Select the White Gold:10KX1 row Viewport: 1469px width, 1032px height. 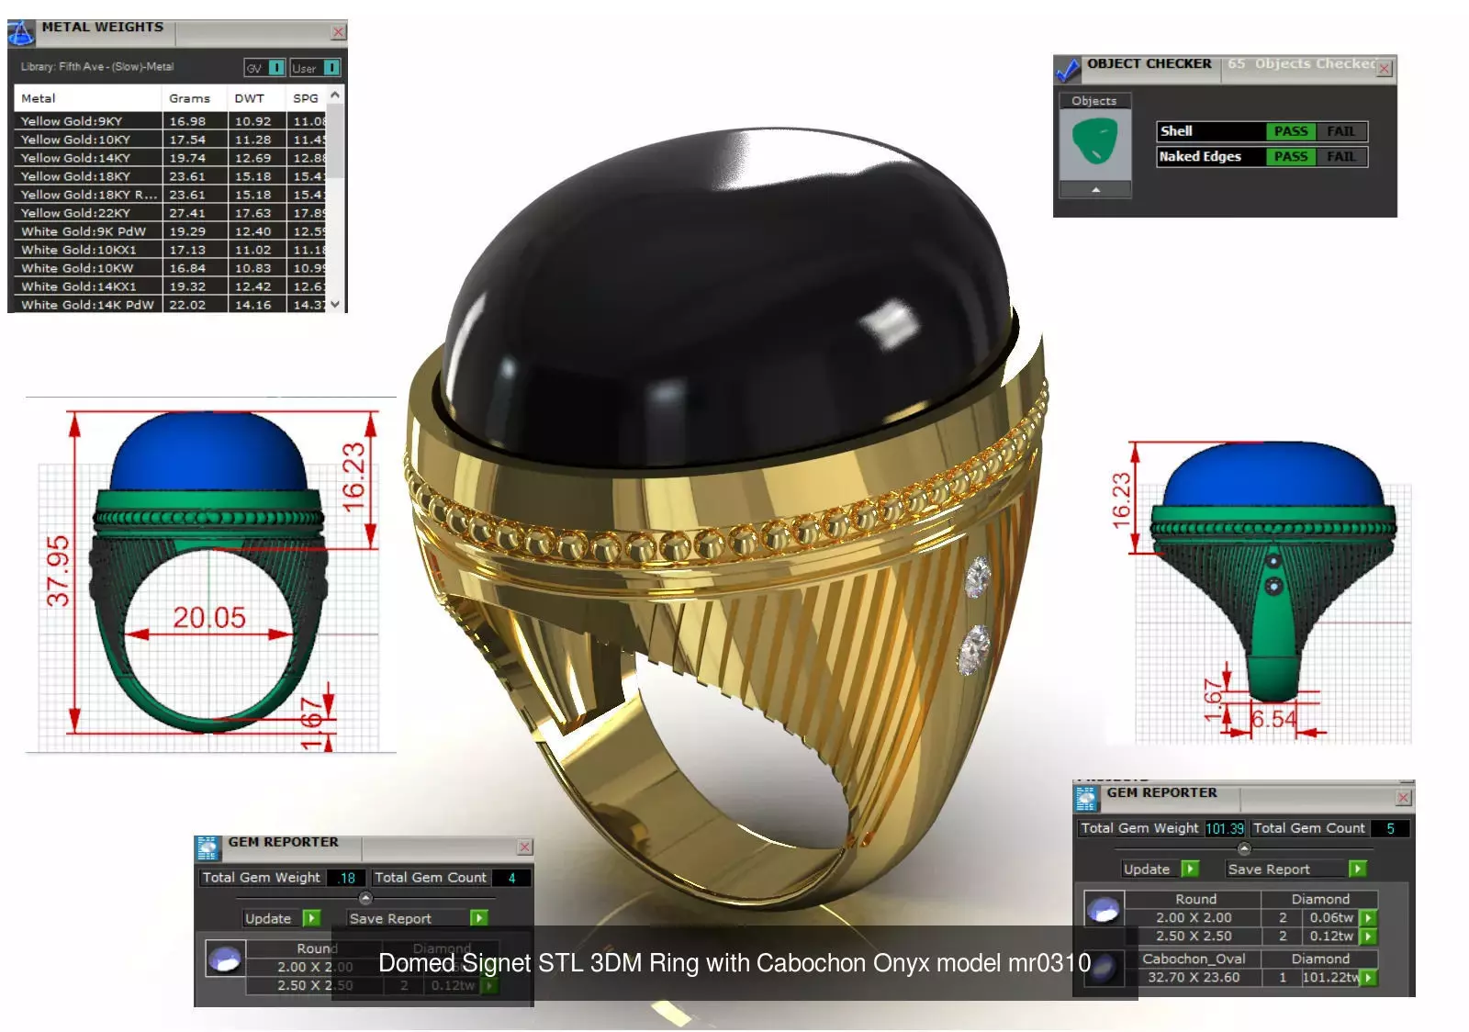point(171,250)
